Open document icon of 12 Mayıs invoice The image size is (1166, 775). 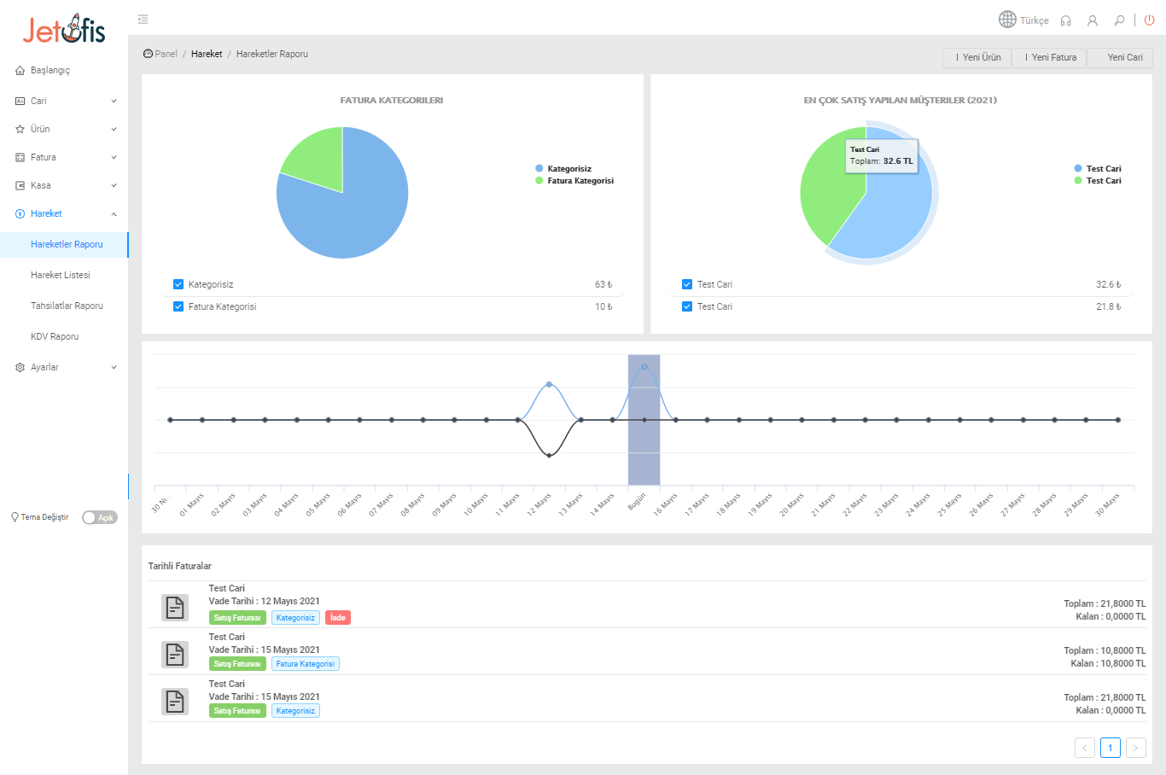coord(175,607)
